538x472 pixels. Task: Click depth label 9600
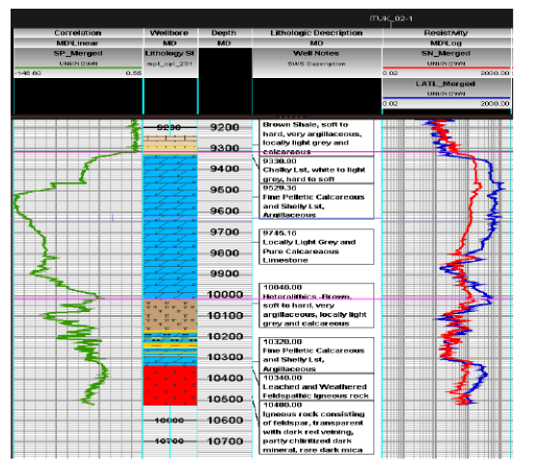[x=225, y=211]
